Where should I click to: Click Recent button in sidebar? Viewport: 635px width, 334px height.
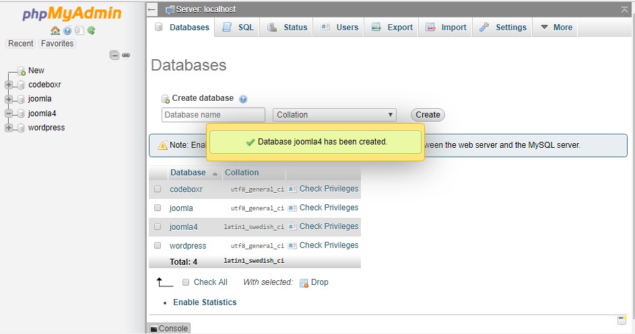tap(21, 44)
